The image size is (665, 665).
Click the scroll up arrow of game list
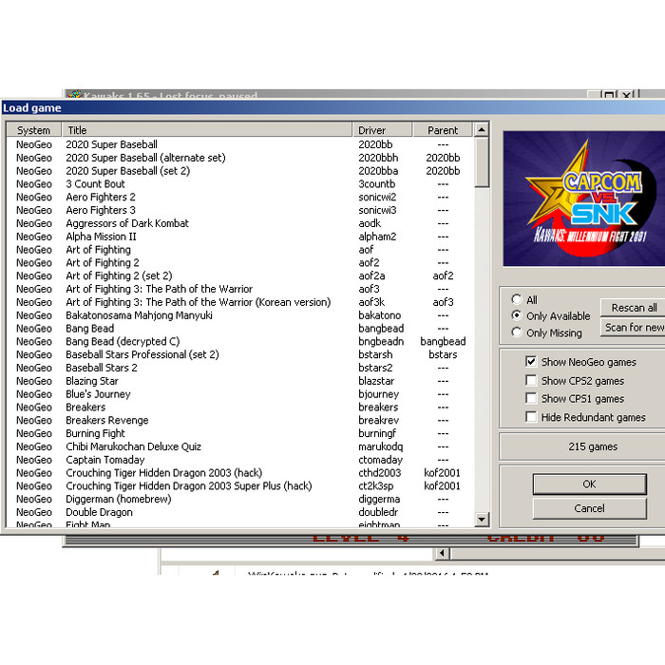(x=482, y=129)
